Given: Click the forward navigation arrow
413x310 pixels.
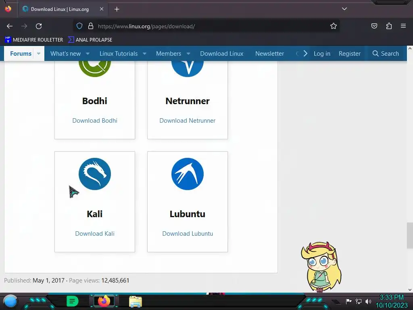Looking at the screenshot, I should (x=24, y=26).
